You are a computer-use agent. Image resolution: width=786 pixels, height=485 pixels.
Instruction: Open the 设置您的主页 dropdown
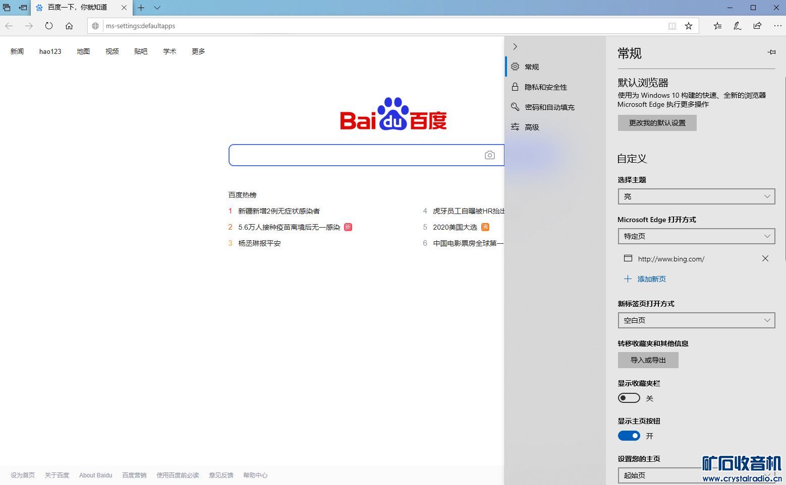(697, 475)
